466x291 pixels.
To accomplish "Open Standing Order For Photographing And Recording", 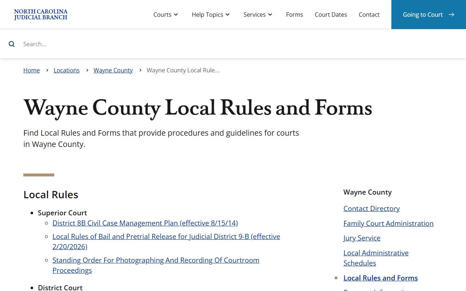I will tap(156, 265).
